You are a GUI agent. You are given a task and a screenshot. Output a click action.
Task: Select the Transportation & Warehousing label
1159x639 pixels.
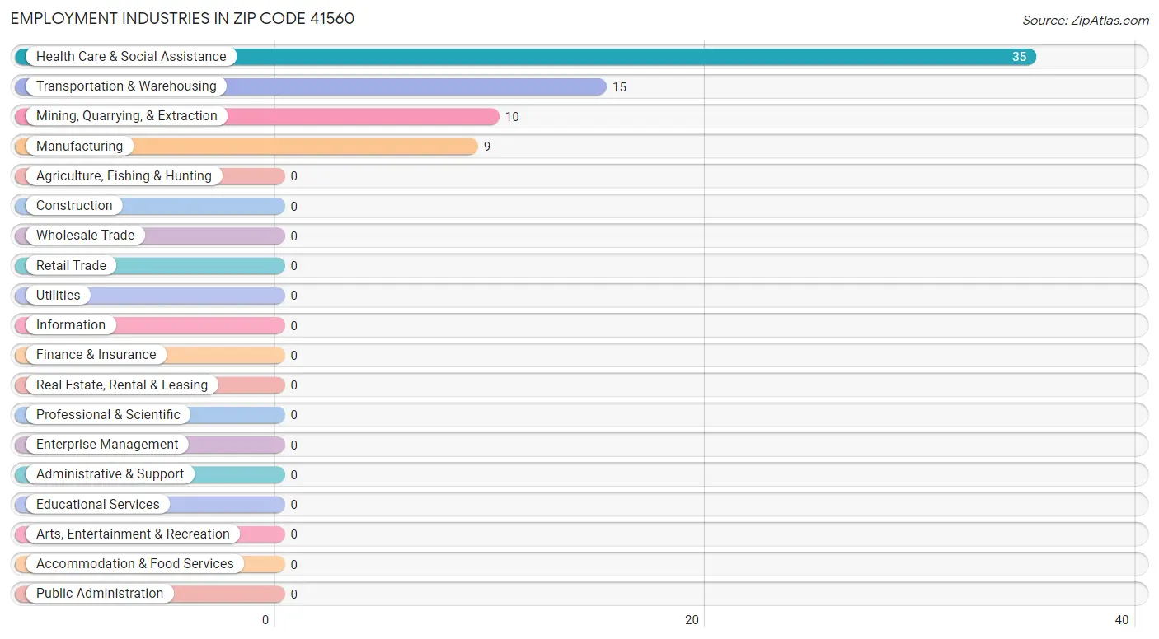pyautogui.click(x=126, y=86)
